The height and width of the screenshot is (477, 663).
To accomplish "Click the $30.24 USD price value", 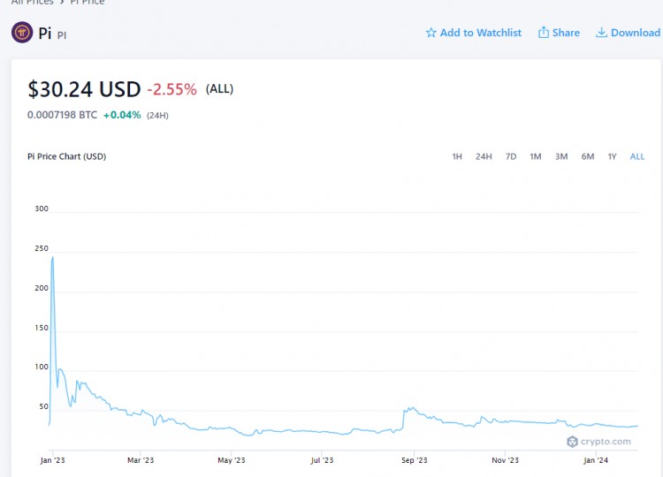I will pyautogui.click(x=84, y=89).
